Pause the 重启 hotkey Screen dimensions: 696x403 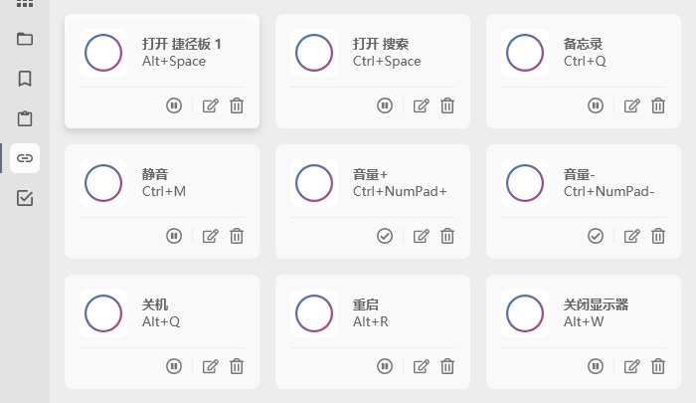[385, 366]
